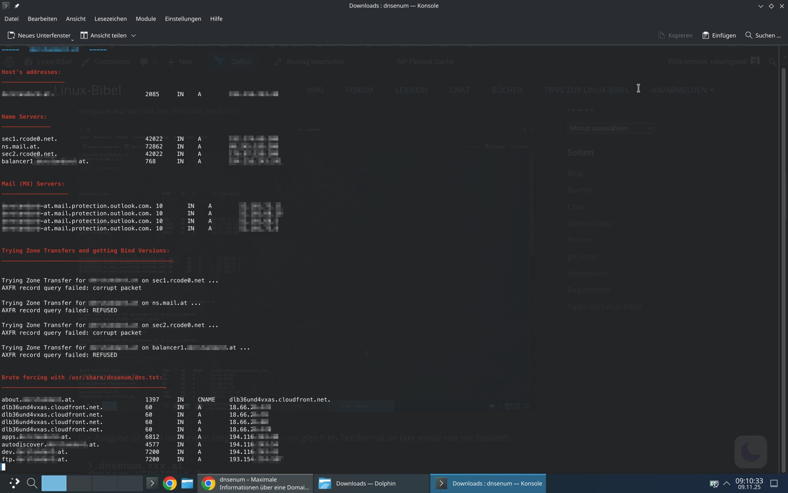Expand hidden system tray icons arrow
Screen dimensions: 788x493
[x=726, y=483]
